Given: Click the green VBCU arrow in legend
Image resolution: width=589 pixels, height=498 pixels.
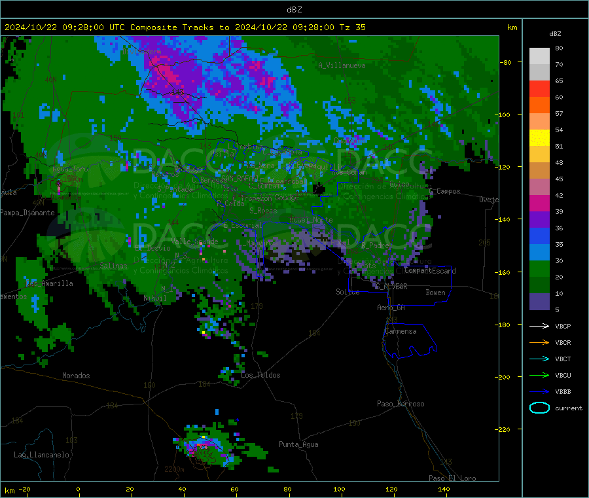Looking at the screenshot, I should [539, 375].
